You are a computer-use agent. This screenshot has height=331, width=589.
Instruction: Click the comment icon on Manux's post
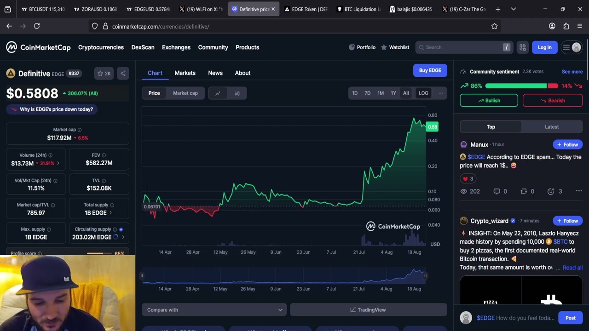(497, 191)
